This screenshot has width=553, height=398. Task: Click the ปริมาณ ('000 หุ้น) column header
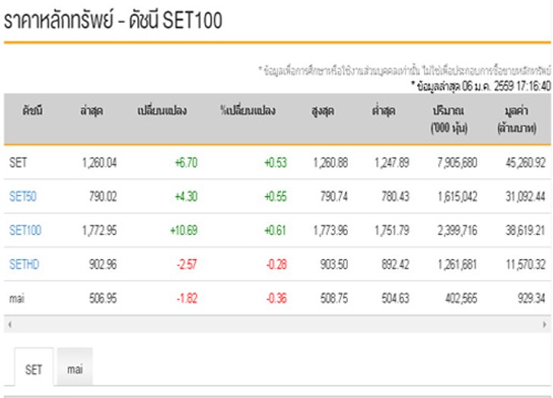449,119
